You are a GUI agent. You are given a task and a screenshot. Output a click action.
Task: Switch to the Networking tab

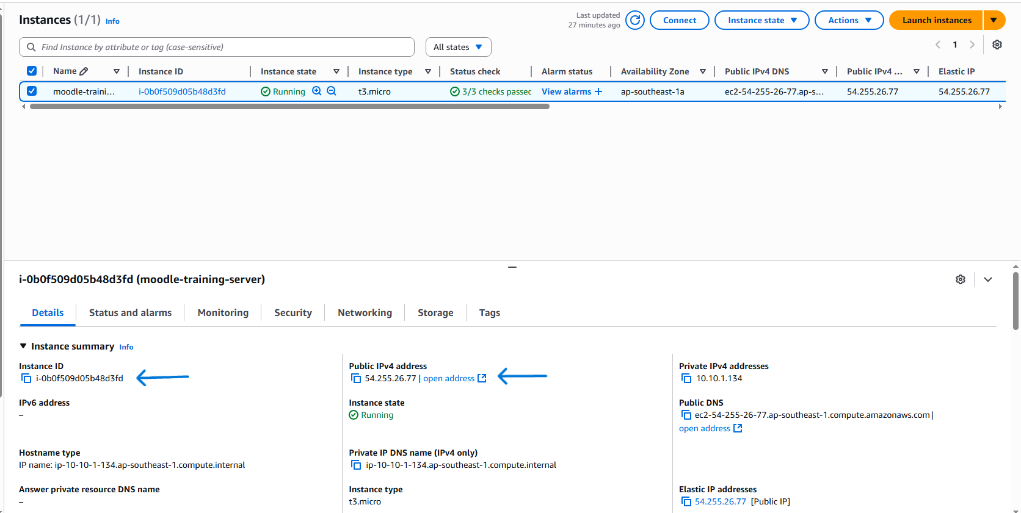(365, 312)
